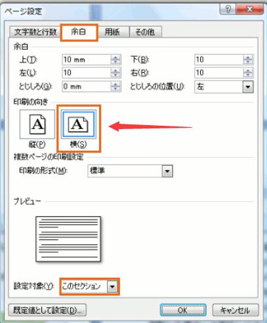Increase the 上(T) top margin value

115,57
